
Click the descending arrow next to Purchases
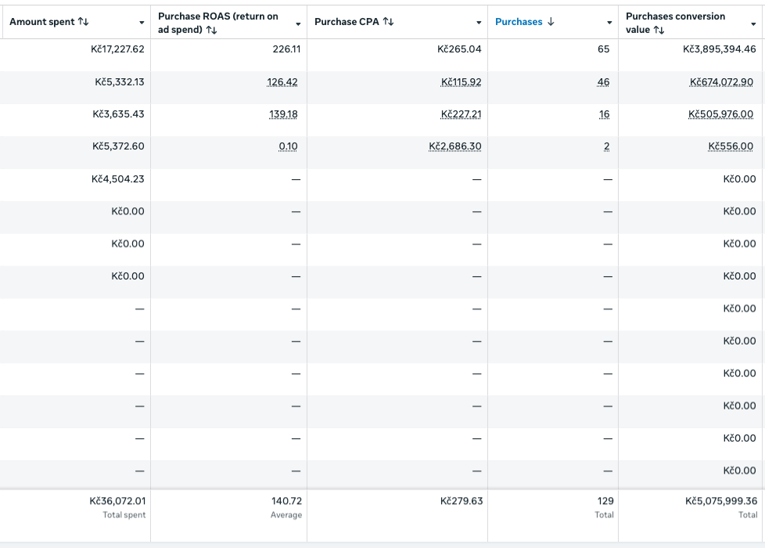click(x=551, y=22)
